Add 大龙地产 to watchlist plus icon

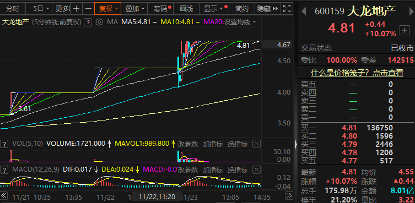(x=404, y=30)
